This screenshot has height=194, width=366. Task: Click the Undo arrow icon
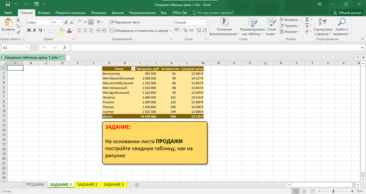(x=17, y=4)
